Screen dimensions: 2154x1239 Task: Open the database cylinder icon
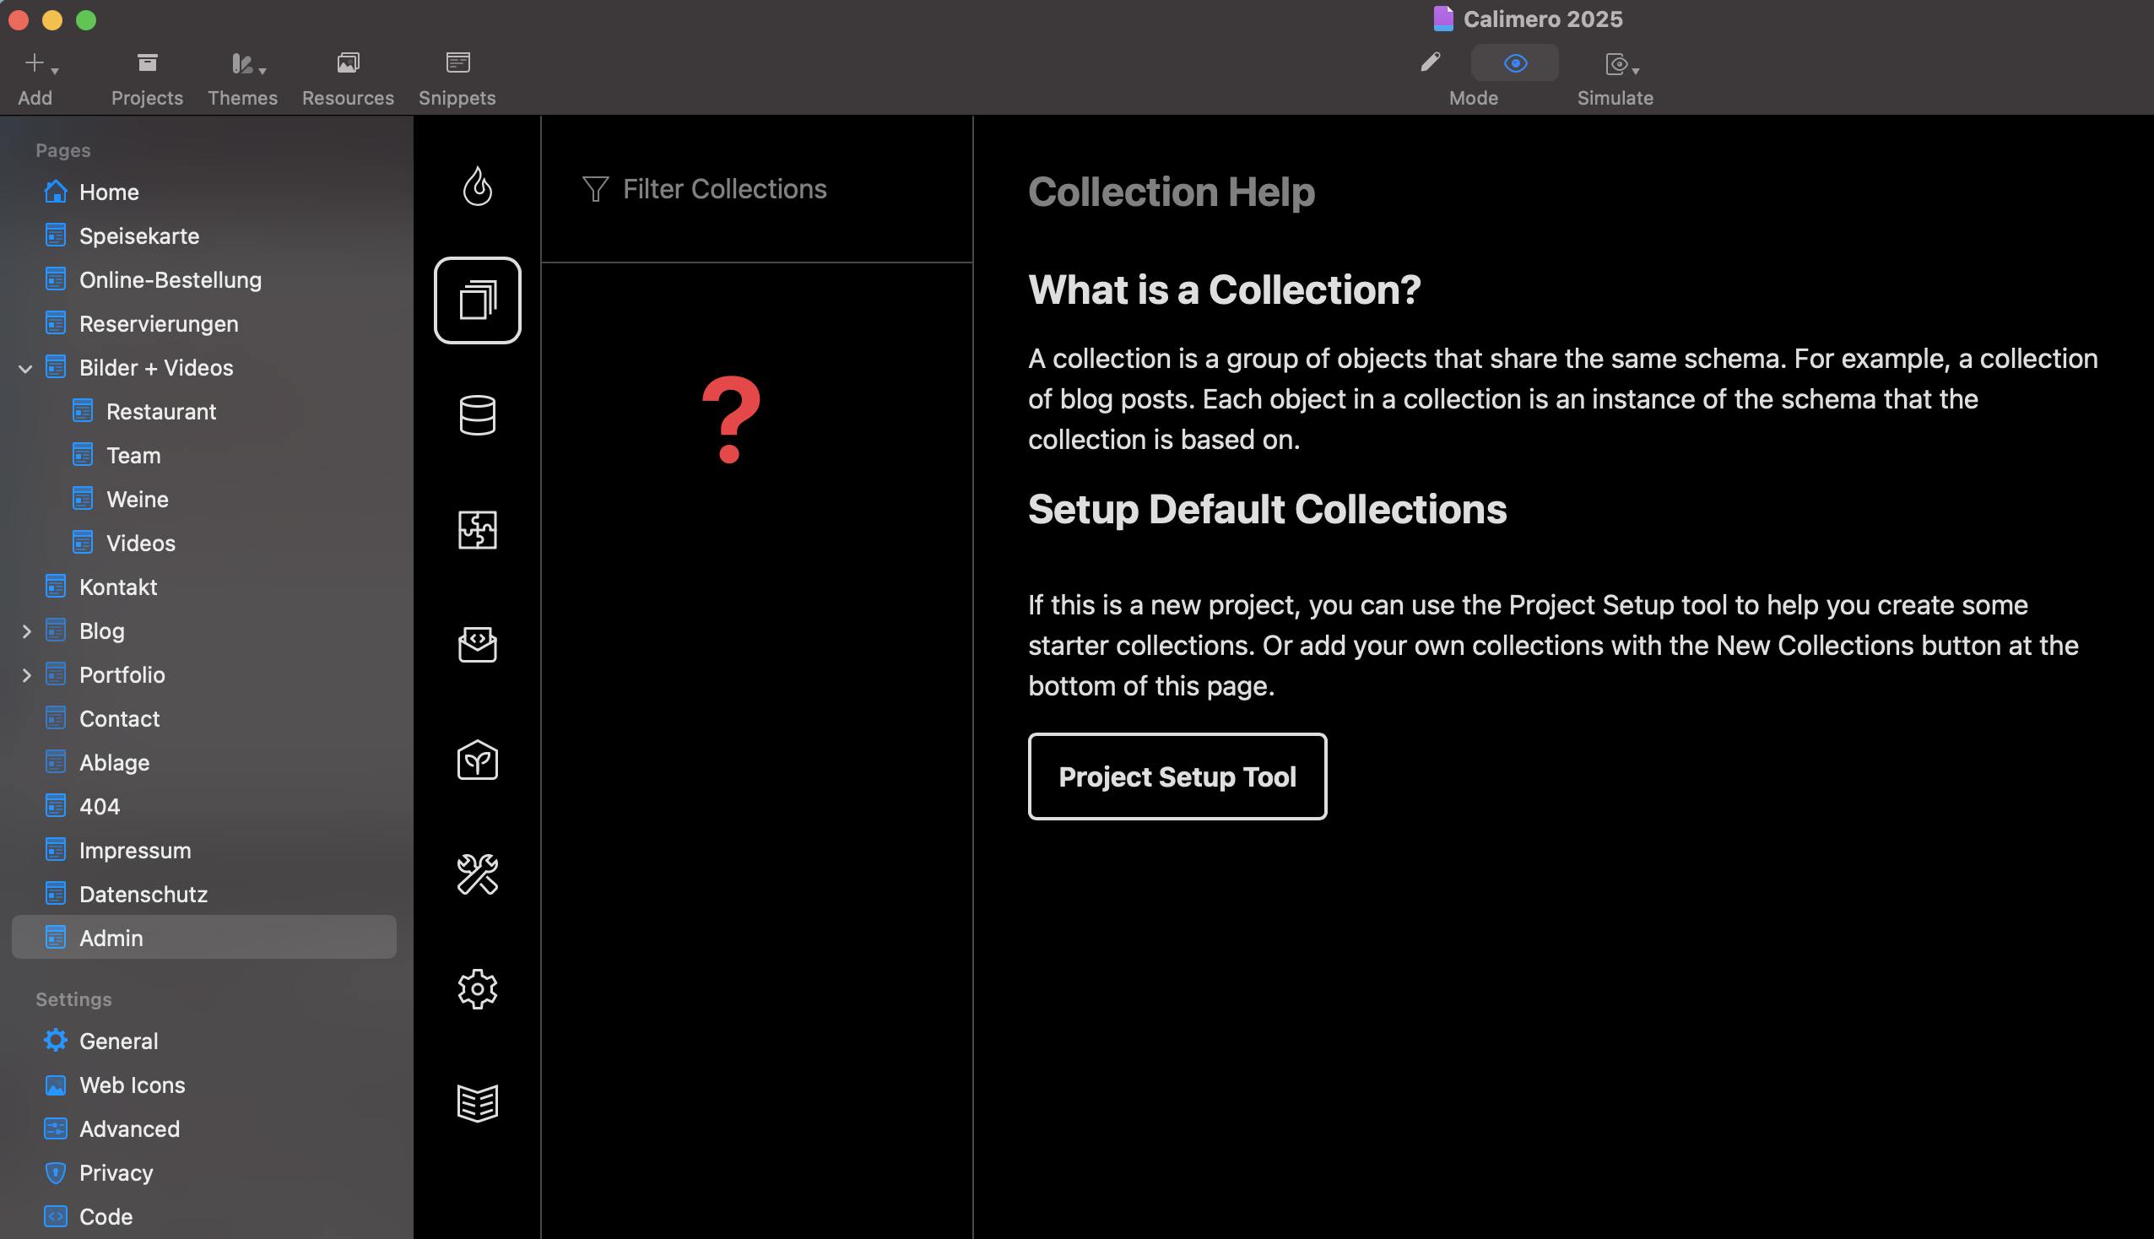(x=477, y=415)
